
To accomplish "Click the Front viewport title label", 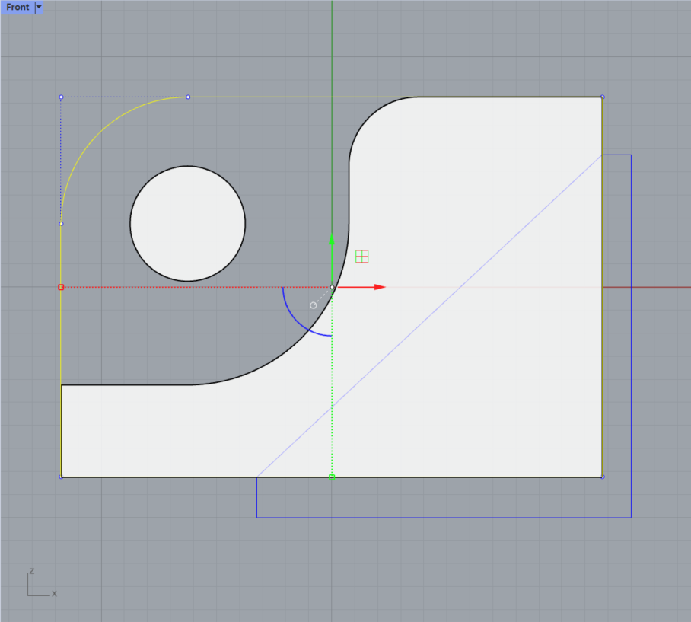I will coord(18,7).
